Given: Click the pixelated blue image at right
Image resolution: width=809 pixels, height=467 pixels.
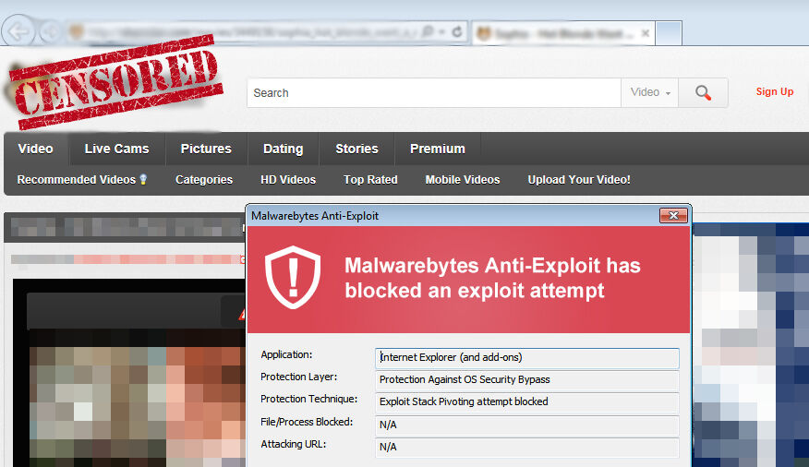Looking at the screenshot, I should tap(751, 344).
